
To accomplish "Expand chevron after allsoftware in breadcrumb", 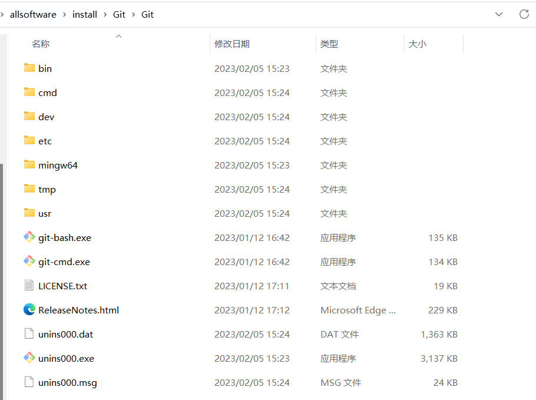I will (64, 15).
